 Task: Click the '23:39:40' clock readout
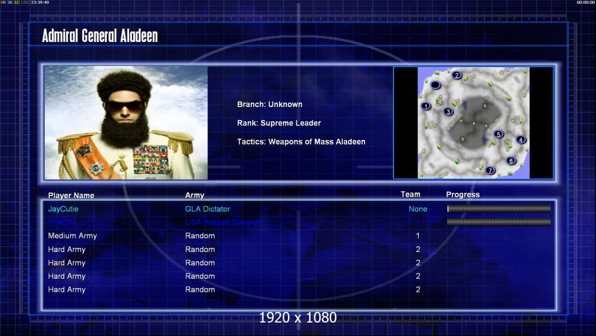click(40, 2)
